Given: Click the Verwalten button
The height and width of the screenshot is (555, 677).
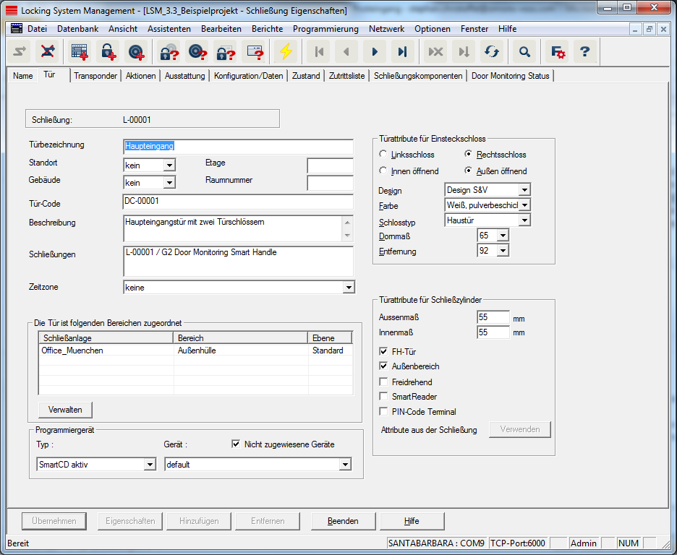Looking at the screenshot, I should pyautogui.click(x=65, y=410).
